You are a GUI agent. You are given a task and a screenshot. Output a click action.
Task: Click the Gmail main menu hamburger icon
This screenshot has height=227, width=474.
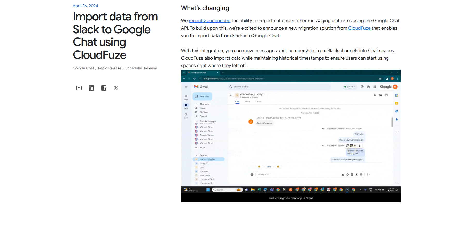pyautogui.click(x=186, y=87)
